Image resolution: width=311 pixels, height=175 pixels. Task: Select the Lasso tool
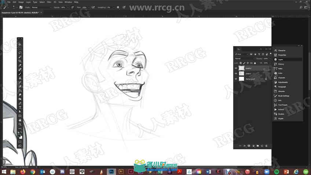tap(20, 53)
